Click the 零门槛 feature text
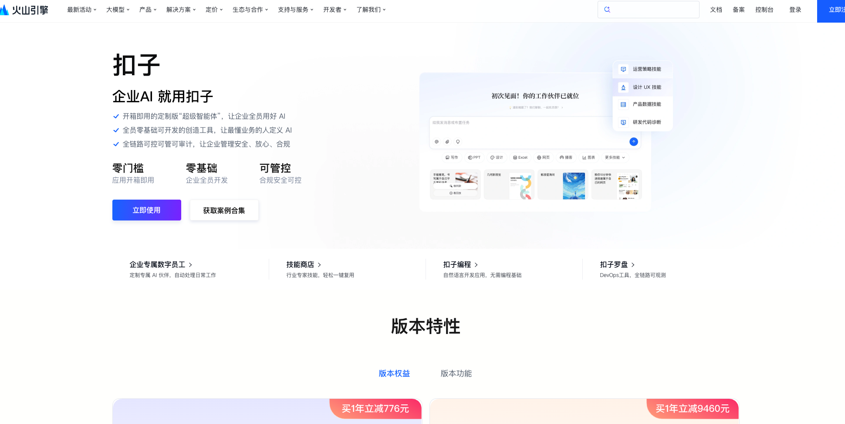 (x=128, y=168)
